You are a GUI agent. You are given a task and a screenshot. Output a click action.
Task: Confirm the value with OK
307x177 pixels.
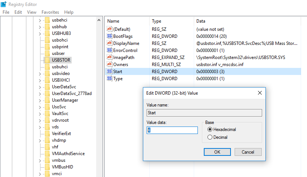pos(217,152)
